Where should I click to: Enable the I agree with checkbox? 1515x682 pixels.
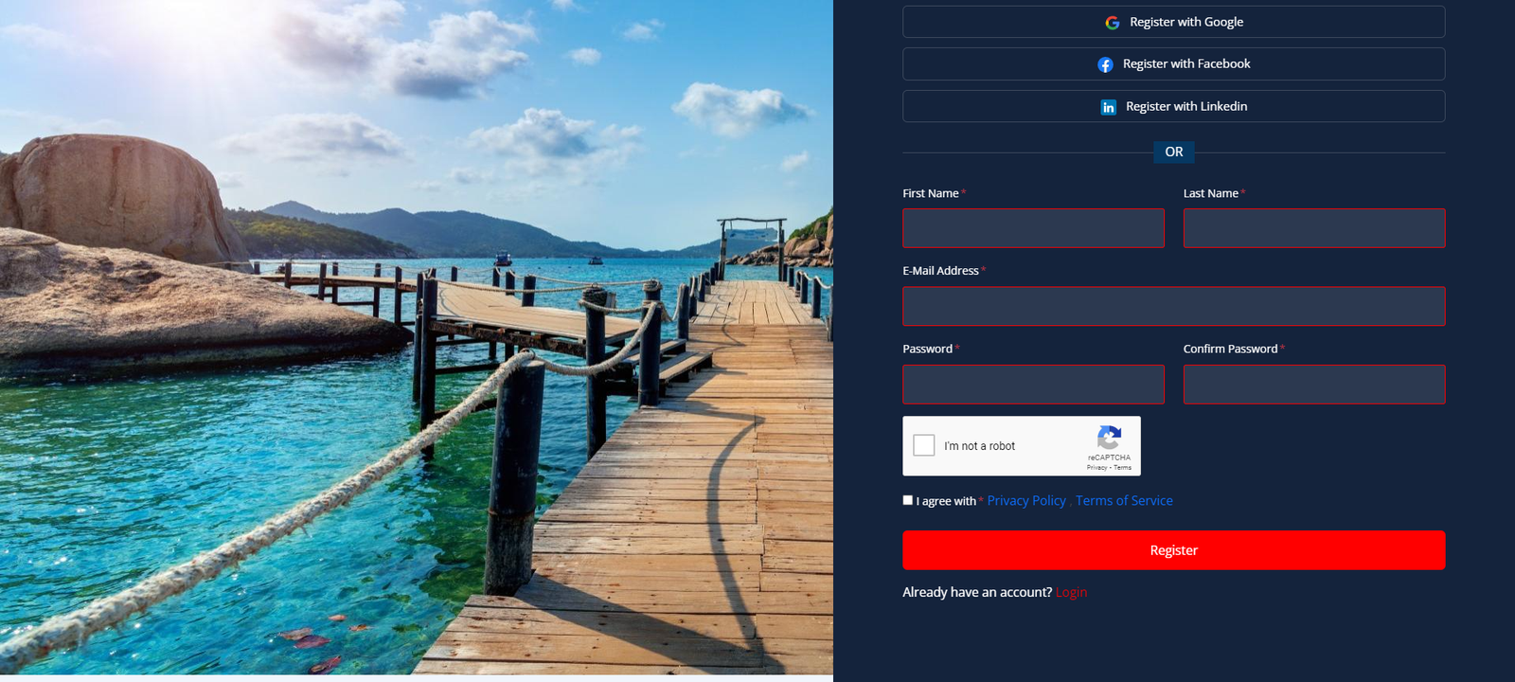point(908,500)
